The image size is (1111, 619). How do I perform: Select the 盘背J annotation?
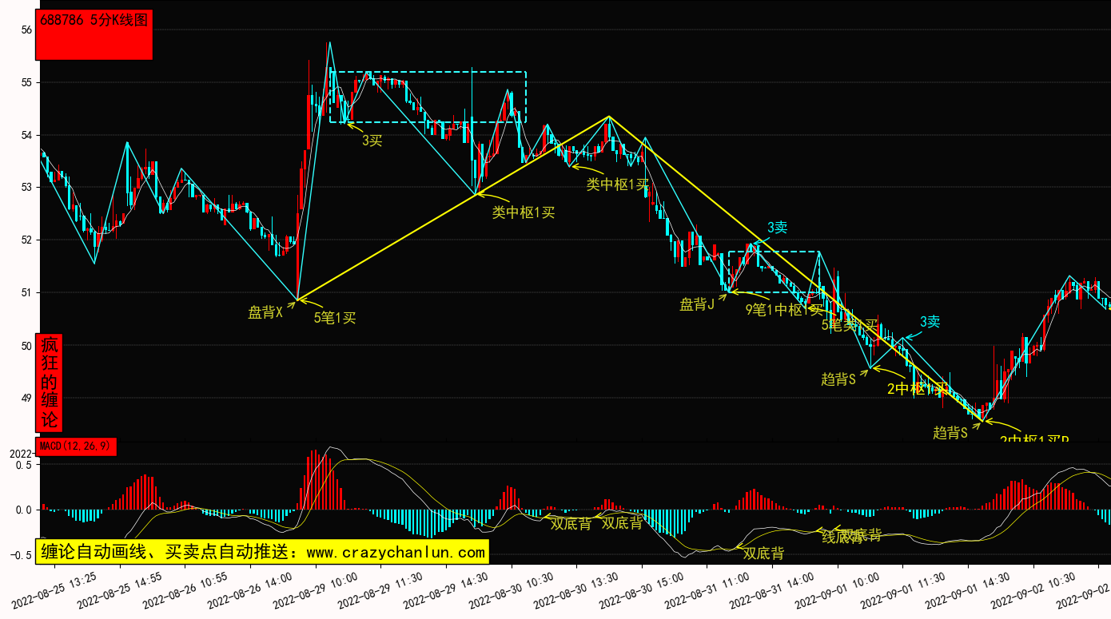click(x=697, y=304)
